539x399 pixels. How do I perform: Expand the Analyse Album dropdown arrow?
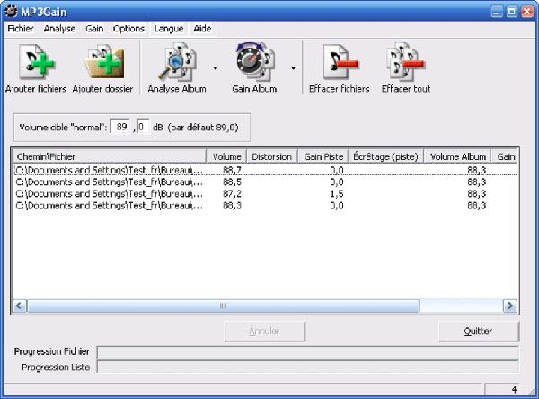point(216,67)
